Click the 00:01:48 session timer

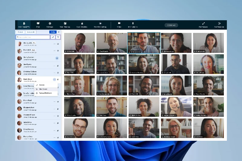[x=171, y=25]
